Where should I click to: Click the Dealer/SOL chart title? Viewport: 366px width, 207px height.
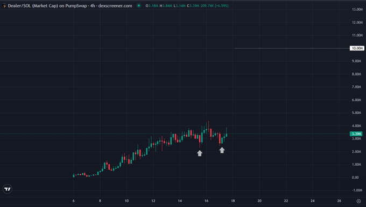tap(70, 6)
